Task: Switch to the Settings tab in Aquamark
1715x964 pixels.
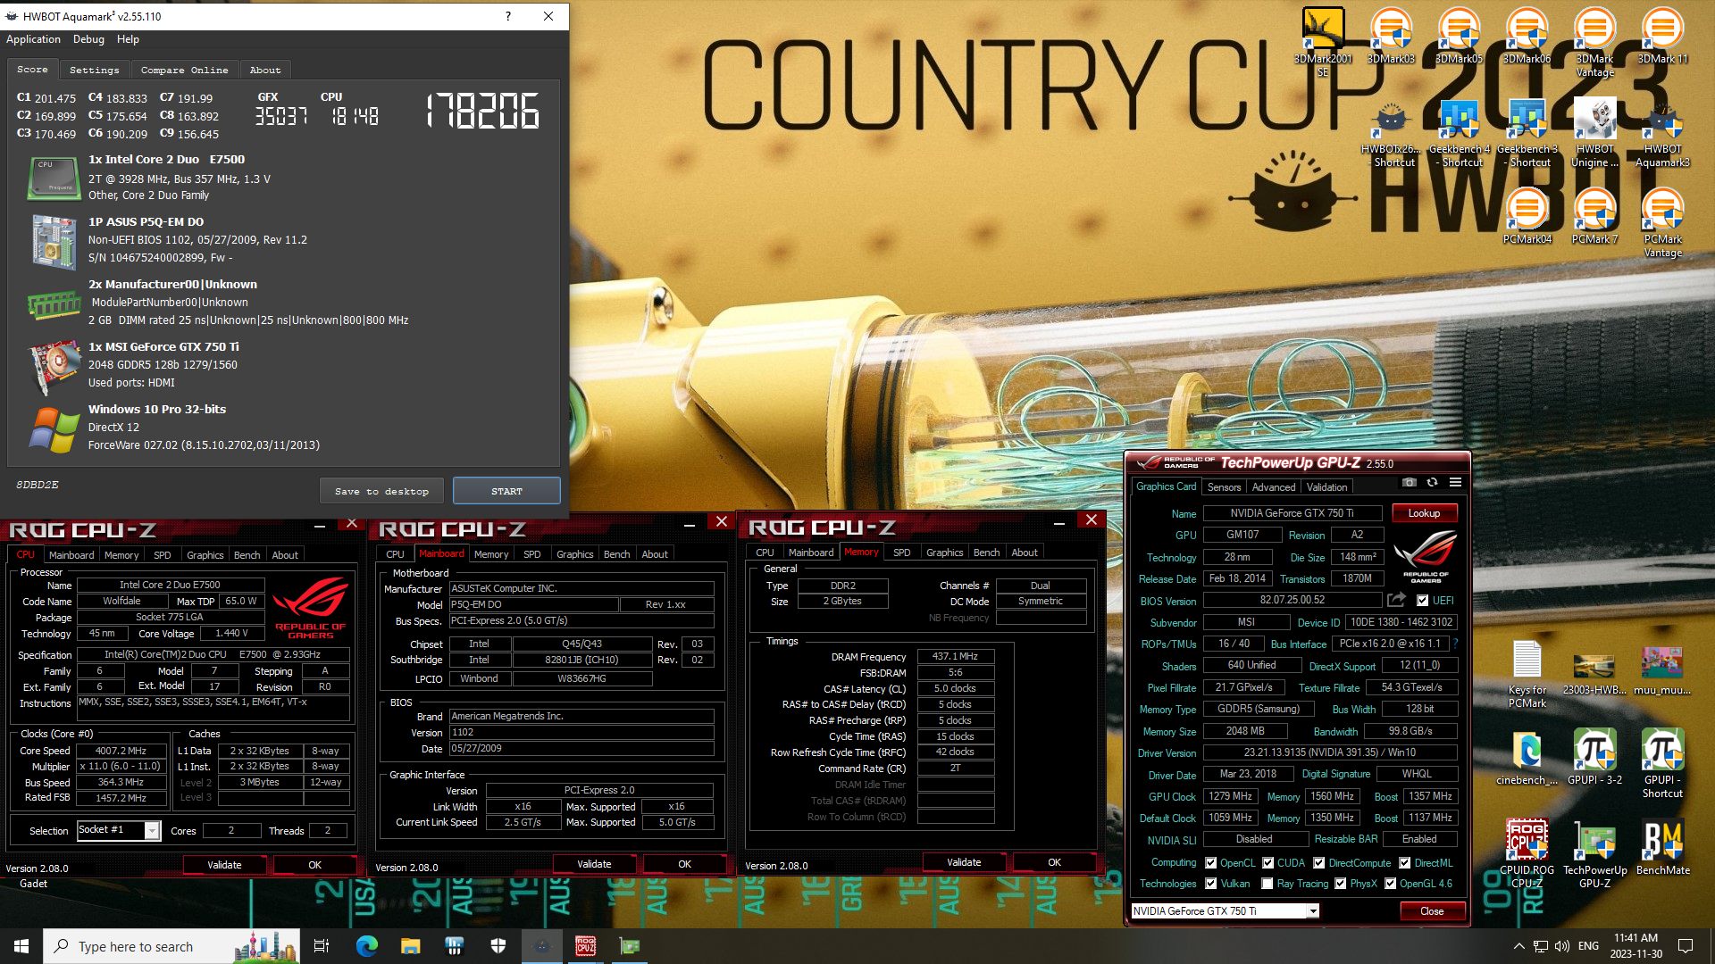Action: click(94, 70)
